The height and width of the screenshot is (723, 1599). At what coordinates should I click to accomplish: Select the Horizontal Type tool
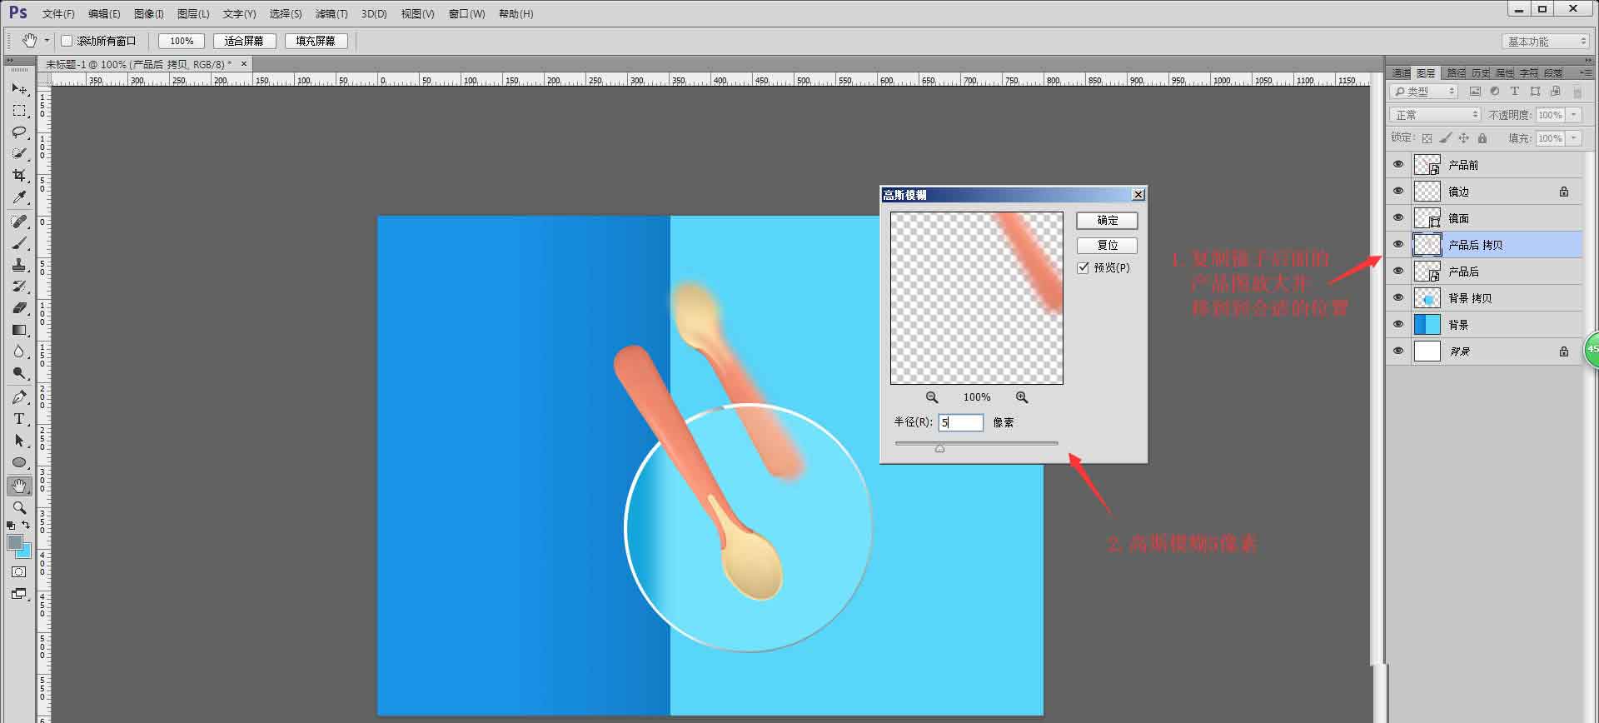click(x=19, y=419)
